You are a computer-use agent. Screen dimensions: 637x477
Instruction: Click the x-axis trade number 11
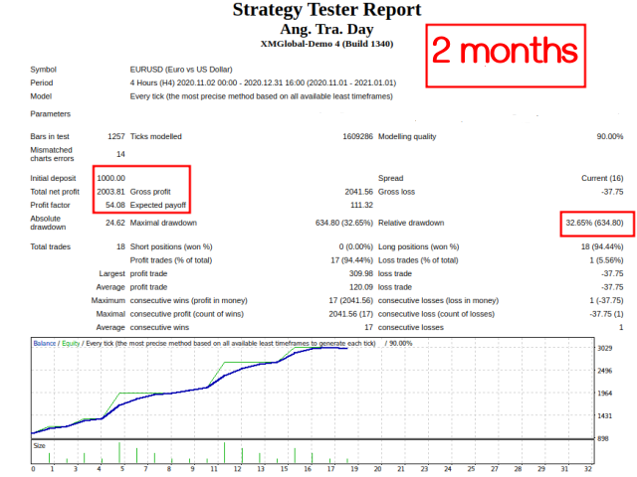click(214, 469)
